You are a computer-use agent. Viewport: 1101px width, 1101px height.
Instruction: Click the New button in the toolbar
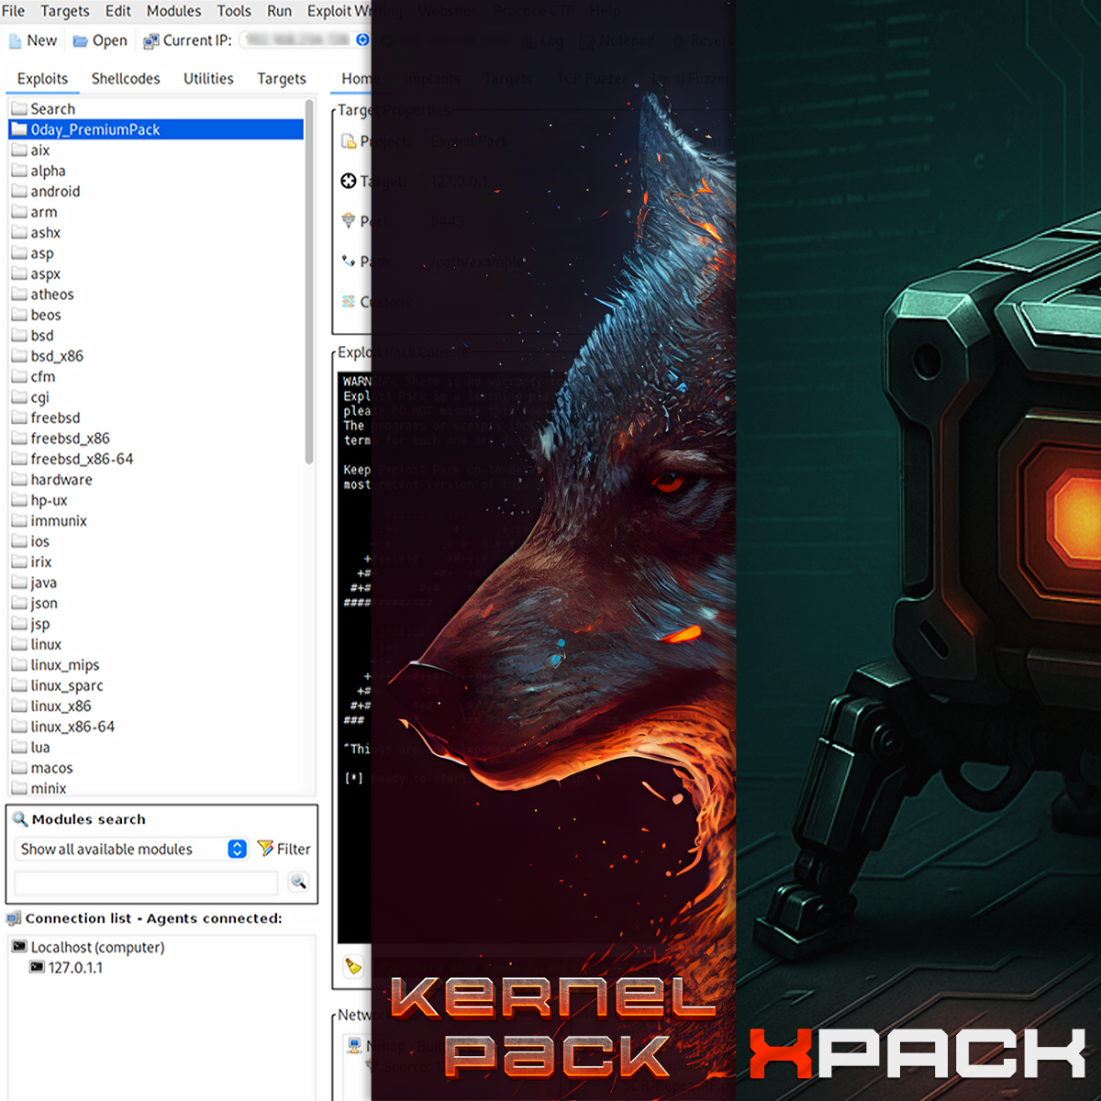click(x=32, y=39)
